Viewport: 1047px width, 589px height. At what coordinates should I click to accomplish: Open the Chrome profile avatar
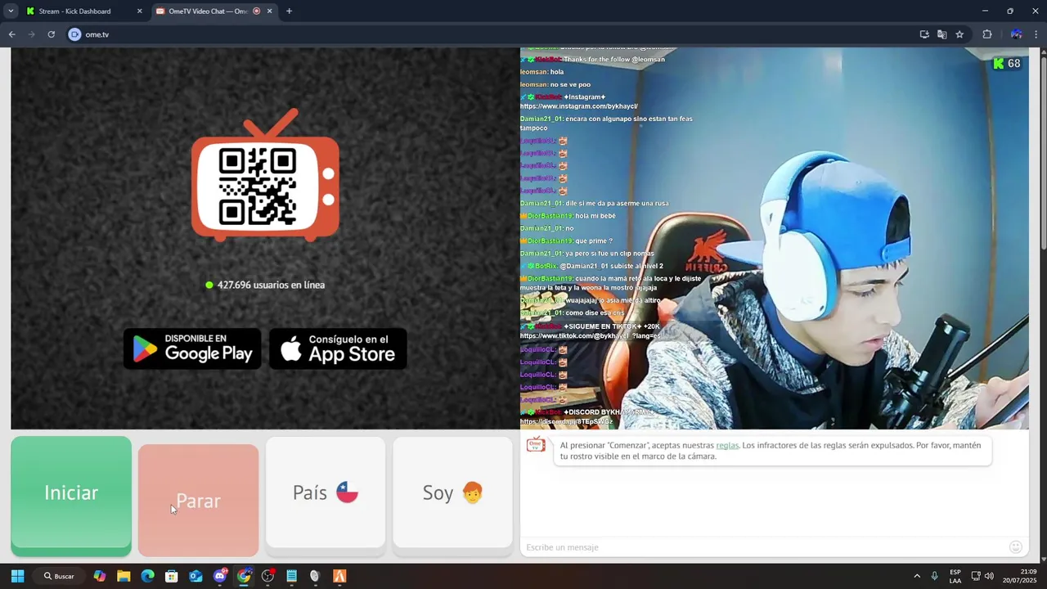click(x=1016, y=34)
